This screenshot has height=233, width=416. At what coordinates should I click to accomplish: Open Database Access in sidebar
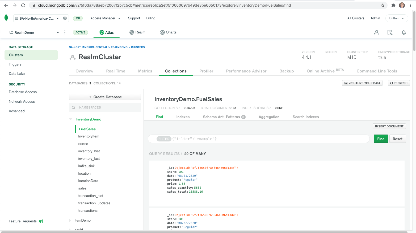coord(23,92)
